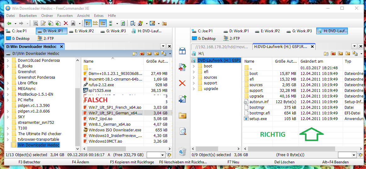Open the Extras menu
This screenshot has height=169, width=366.
99,16
